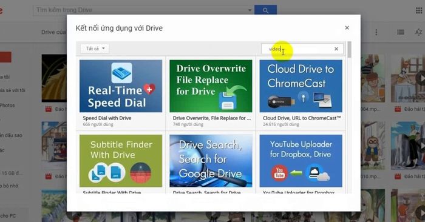The width and height of the screenshot is (425, 222).
Task: Expand the 'Tất cả' category dropdown
Action: coord(95,49)
